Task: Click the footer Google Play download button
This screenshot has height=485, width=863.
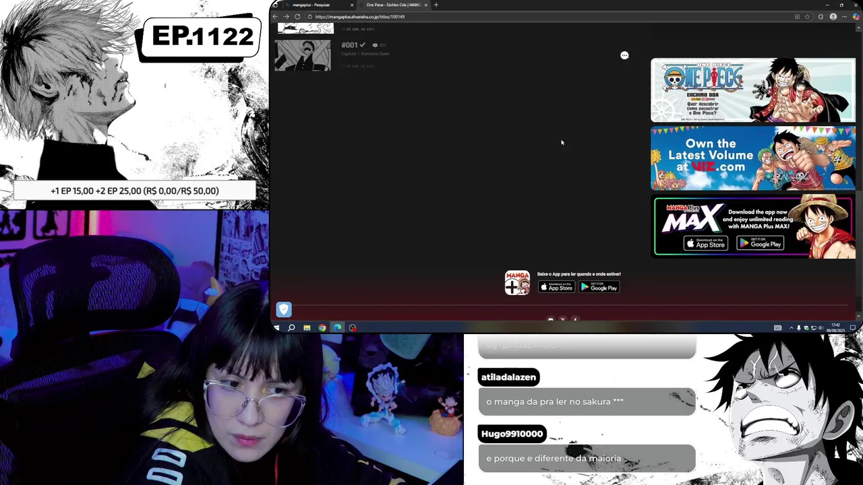Action: pos(599,287)
